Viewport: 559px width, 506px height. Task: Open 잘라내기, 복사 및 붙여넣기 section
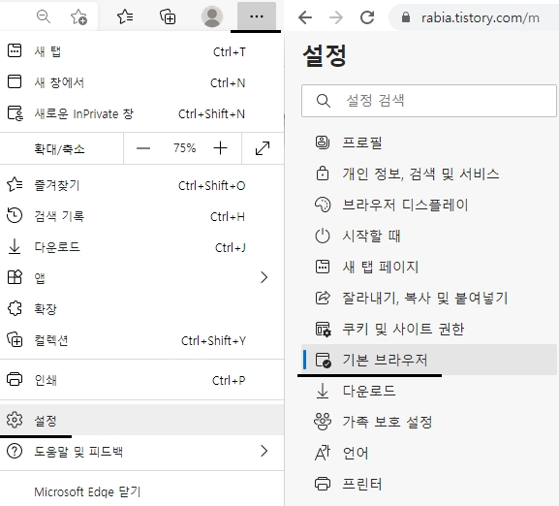click(x=429, y=298)
